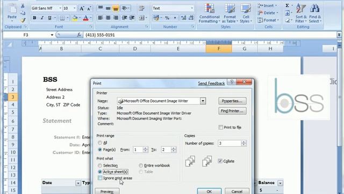Select the All print range option
The image size is (344, 194).
tap(100, 143)
